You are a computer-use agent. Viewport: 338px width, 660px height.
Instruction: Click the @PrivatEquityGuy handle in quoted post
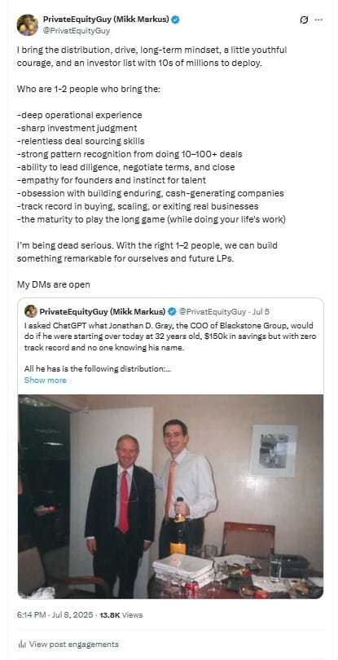(x=212, y=311)
